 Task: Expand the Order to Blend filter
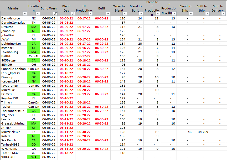(x=125, y=14)
